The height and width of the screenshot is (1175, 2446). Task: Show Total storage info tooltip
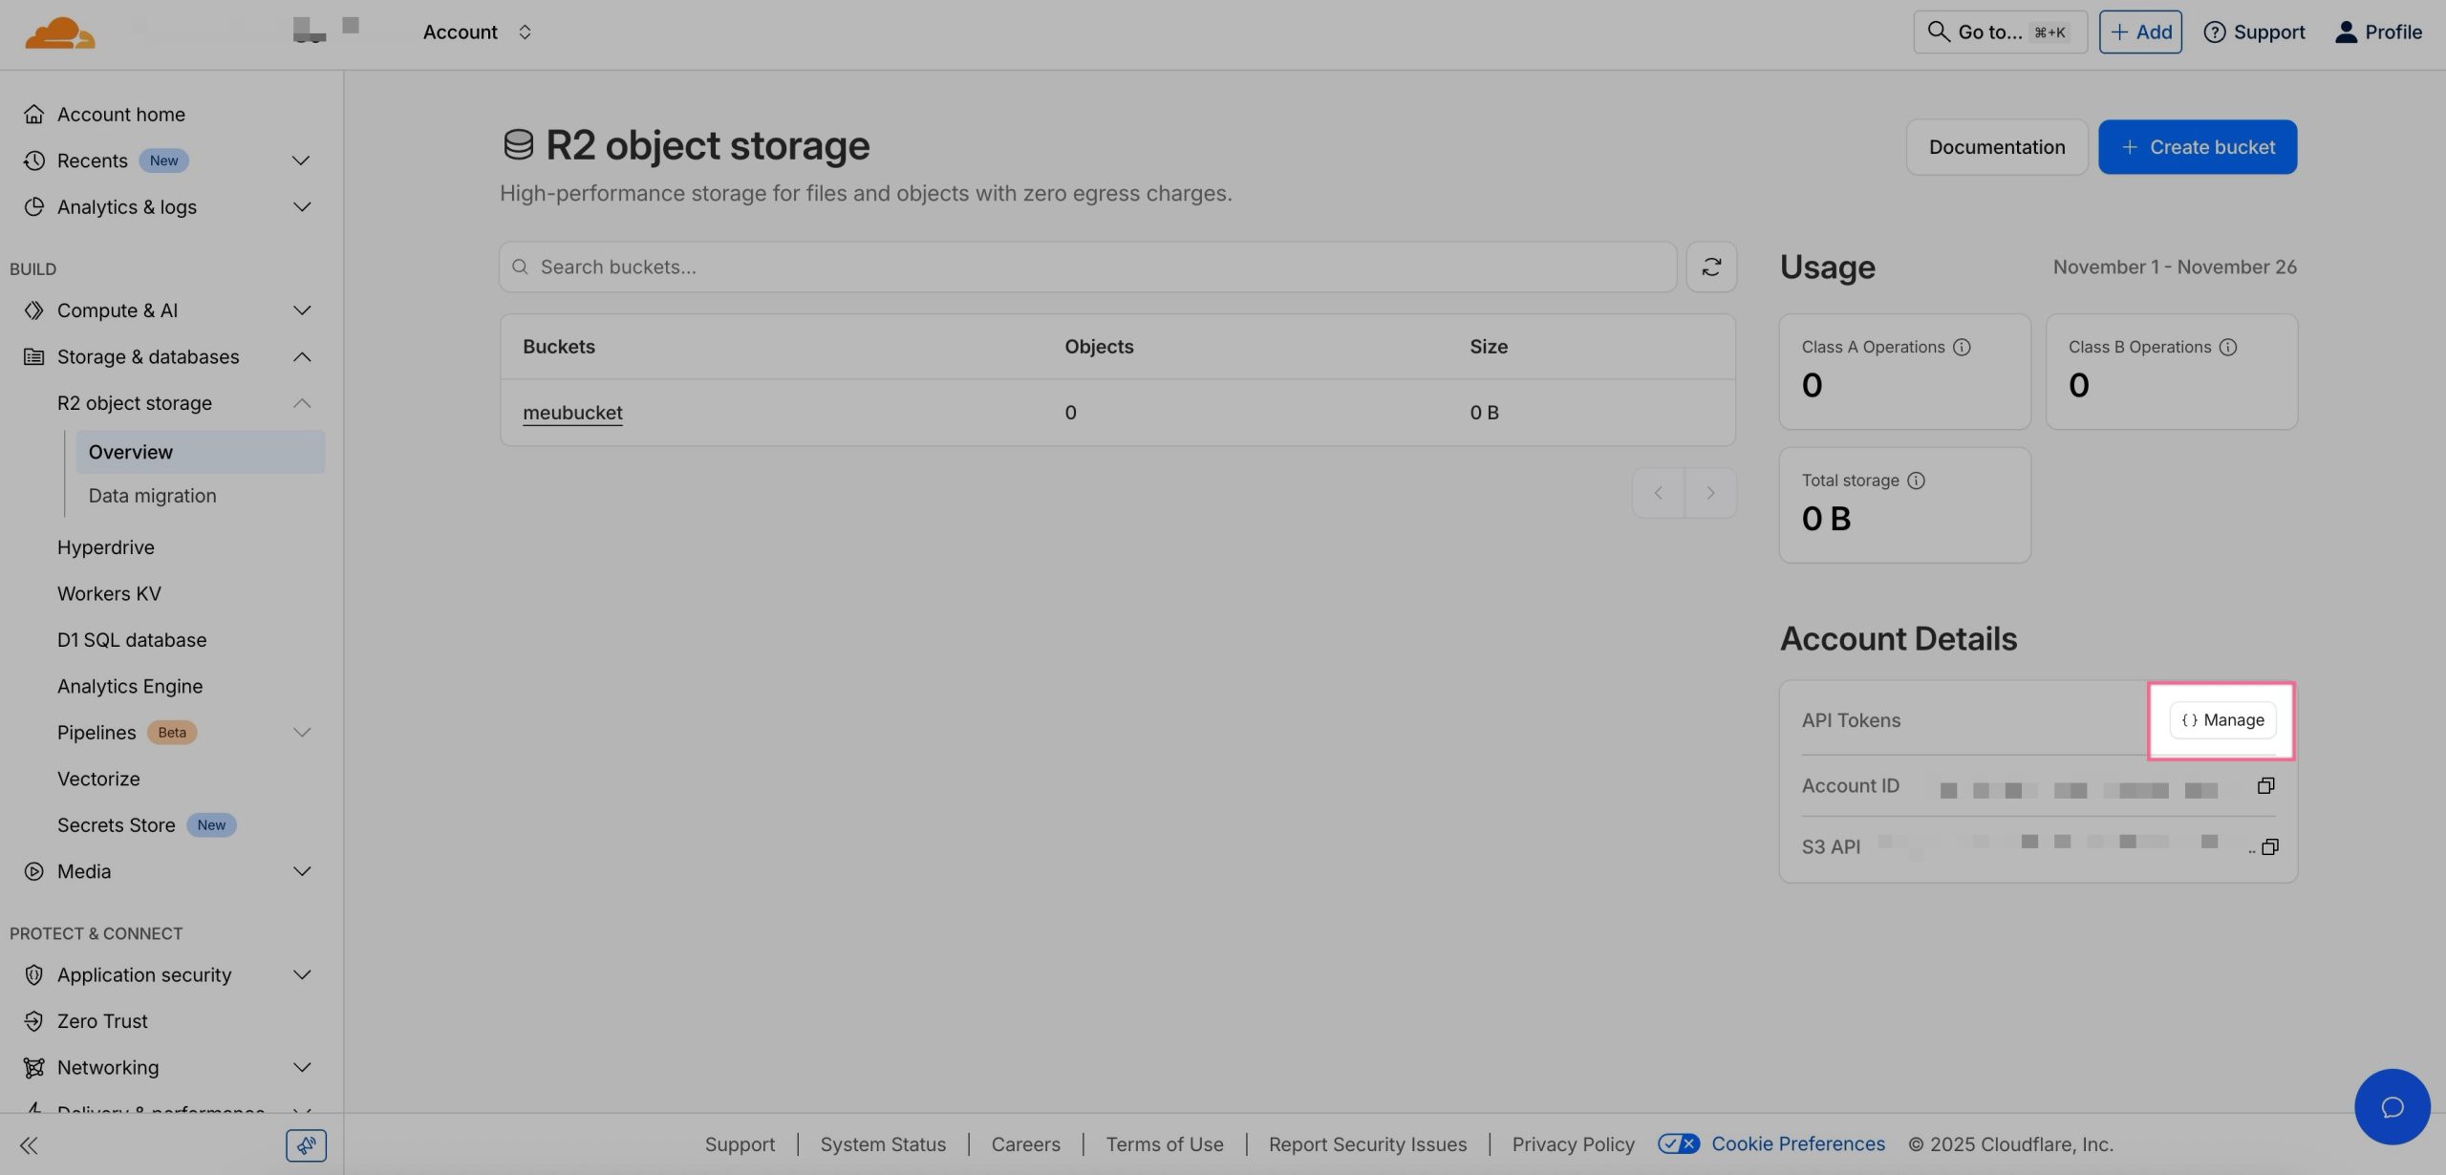pos(1916,481)
